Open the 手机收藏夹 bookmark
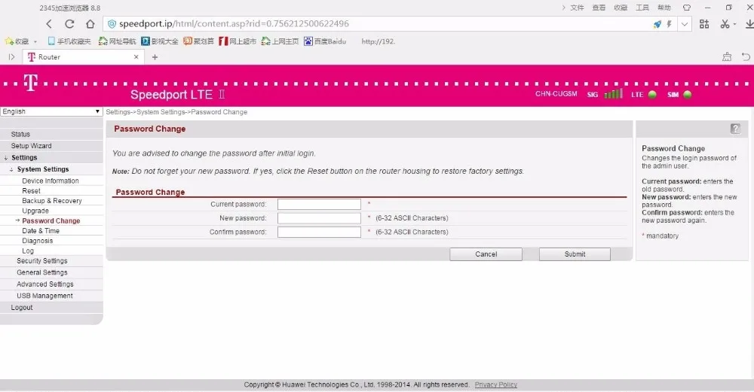This screenshot has height=392, width=754. [x=69, y=41]
